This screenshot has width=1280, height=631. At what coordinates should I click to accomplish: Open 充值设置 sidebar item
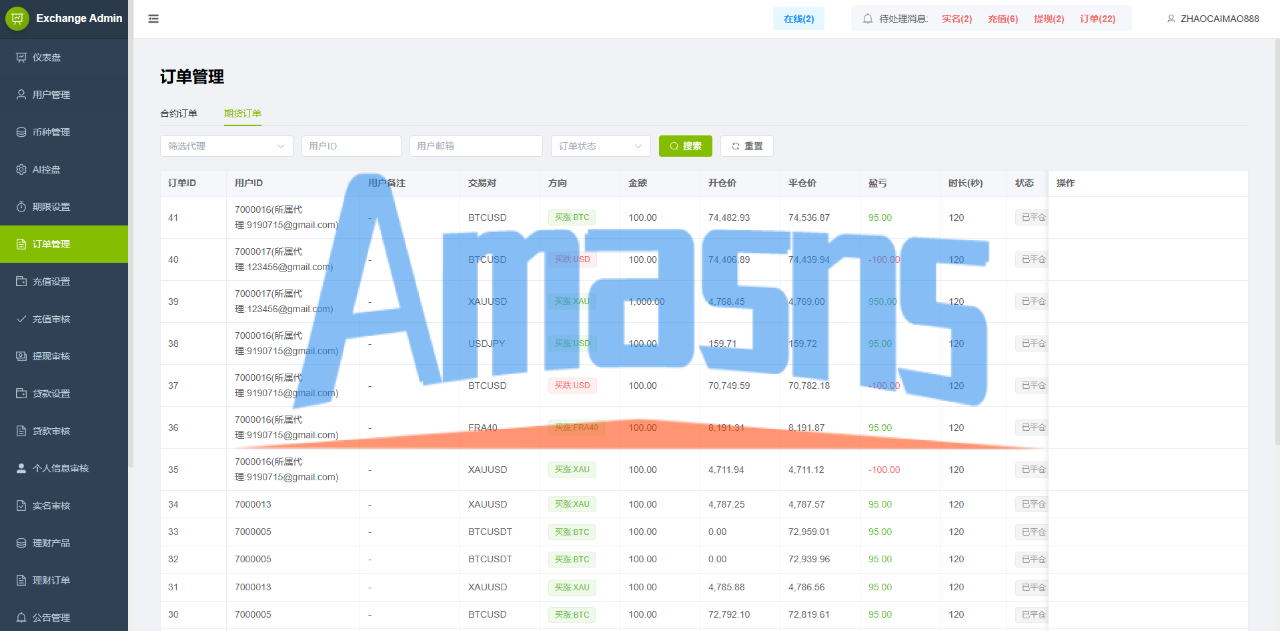click(x=64, y=281)
